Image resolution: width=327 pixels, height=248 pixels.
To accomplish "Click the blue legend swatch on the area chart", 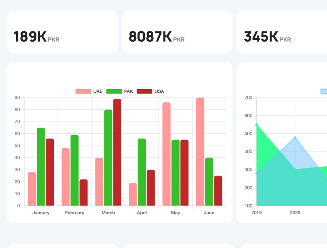I will pos(323,91).
